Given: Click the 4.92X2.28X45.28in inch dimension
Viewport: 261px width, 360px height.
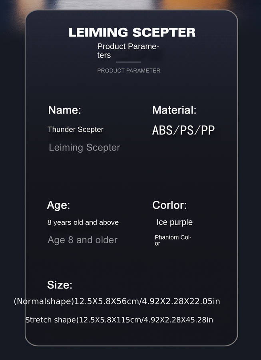Looking at the screenshot, I should pyautogui.click(x=178, y=320).
